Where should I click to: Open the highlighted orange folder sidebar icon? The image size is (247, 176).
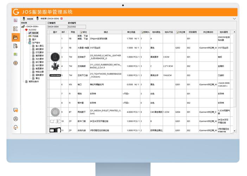point(15,38)
